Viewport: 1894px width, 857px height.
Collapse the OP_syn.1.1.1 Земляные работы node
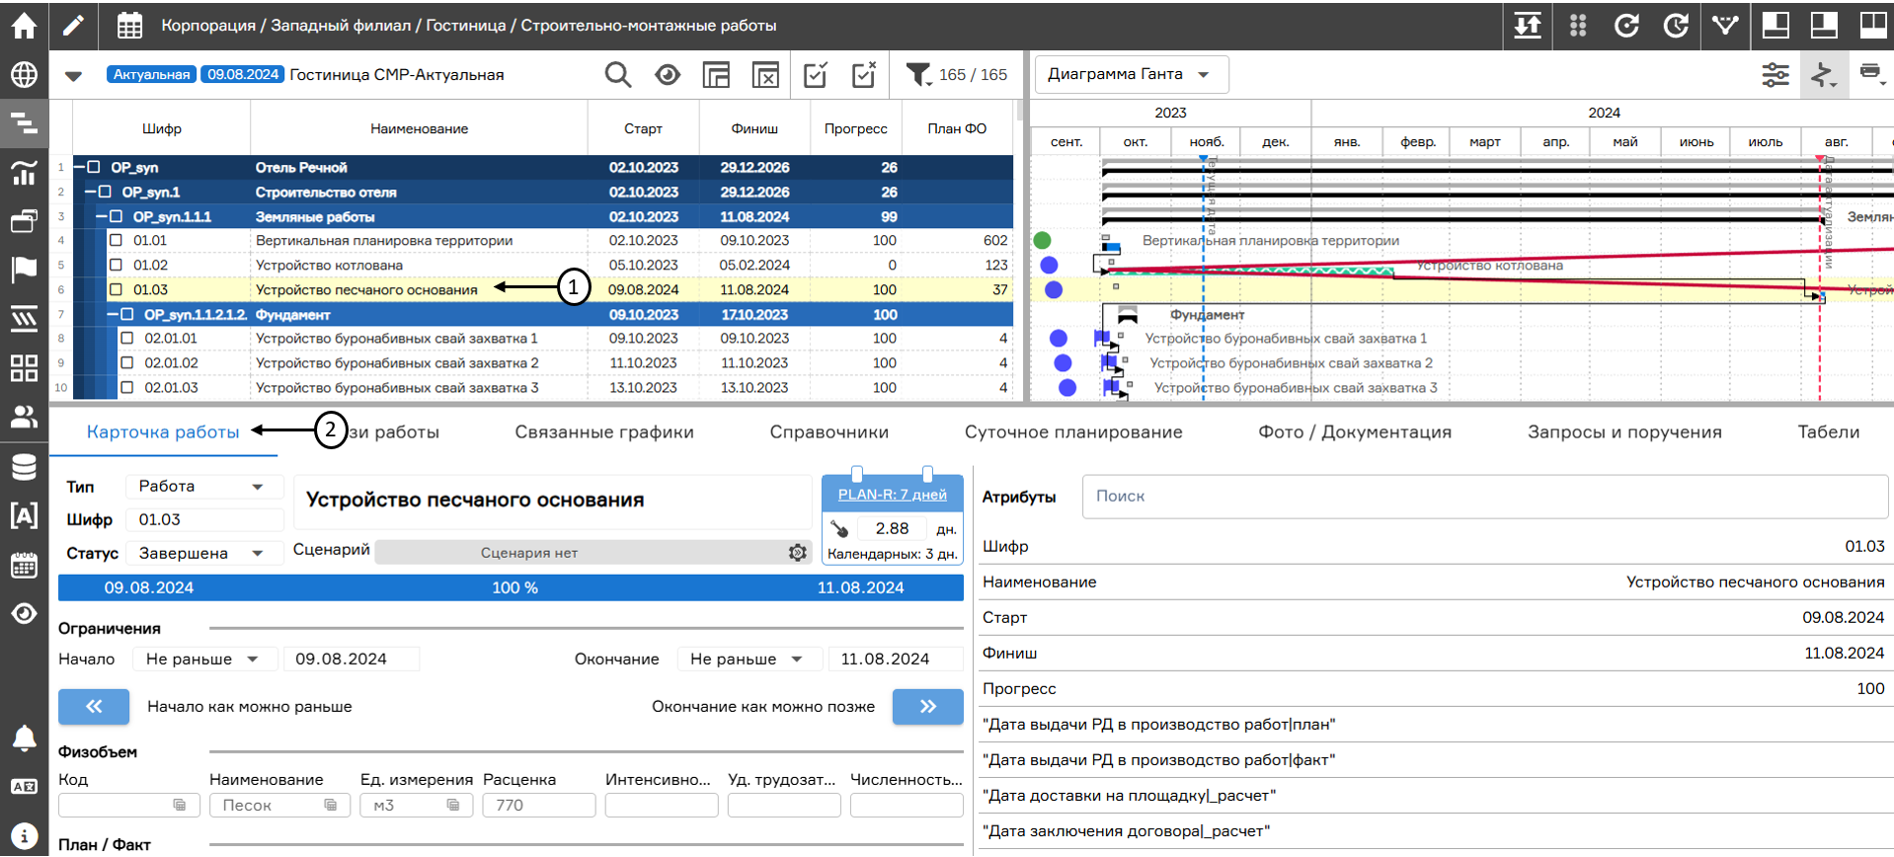coord(102,216)
